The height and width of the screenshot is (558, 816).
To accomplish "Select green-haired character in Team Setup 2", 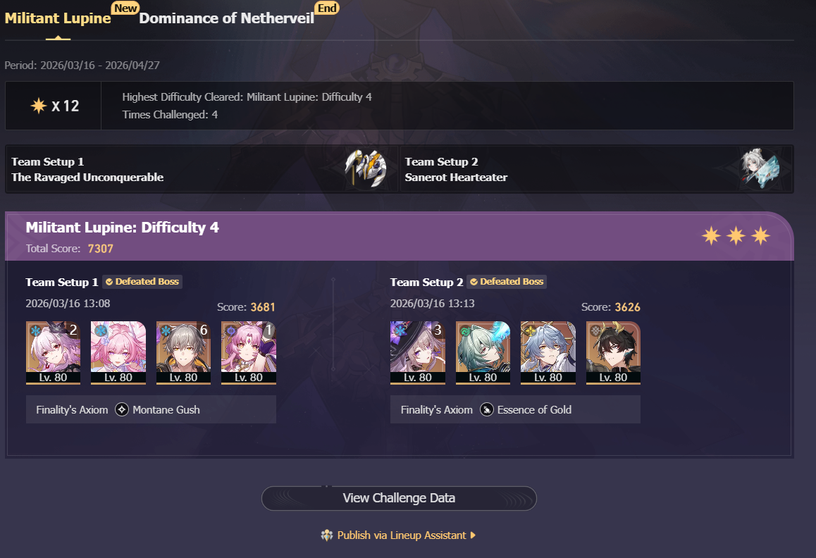I will click(x=483, y=353).
